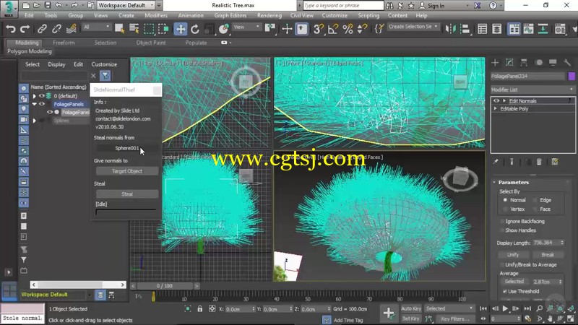Click the Sphere001 source pick button

[127, 148]
